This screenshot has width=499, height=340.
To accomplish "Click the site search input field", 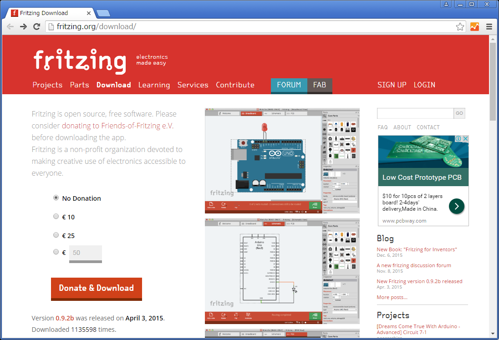I will tap(415, 113).
